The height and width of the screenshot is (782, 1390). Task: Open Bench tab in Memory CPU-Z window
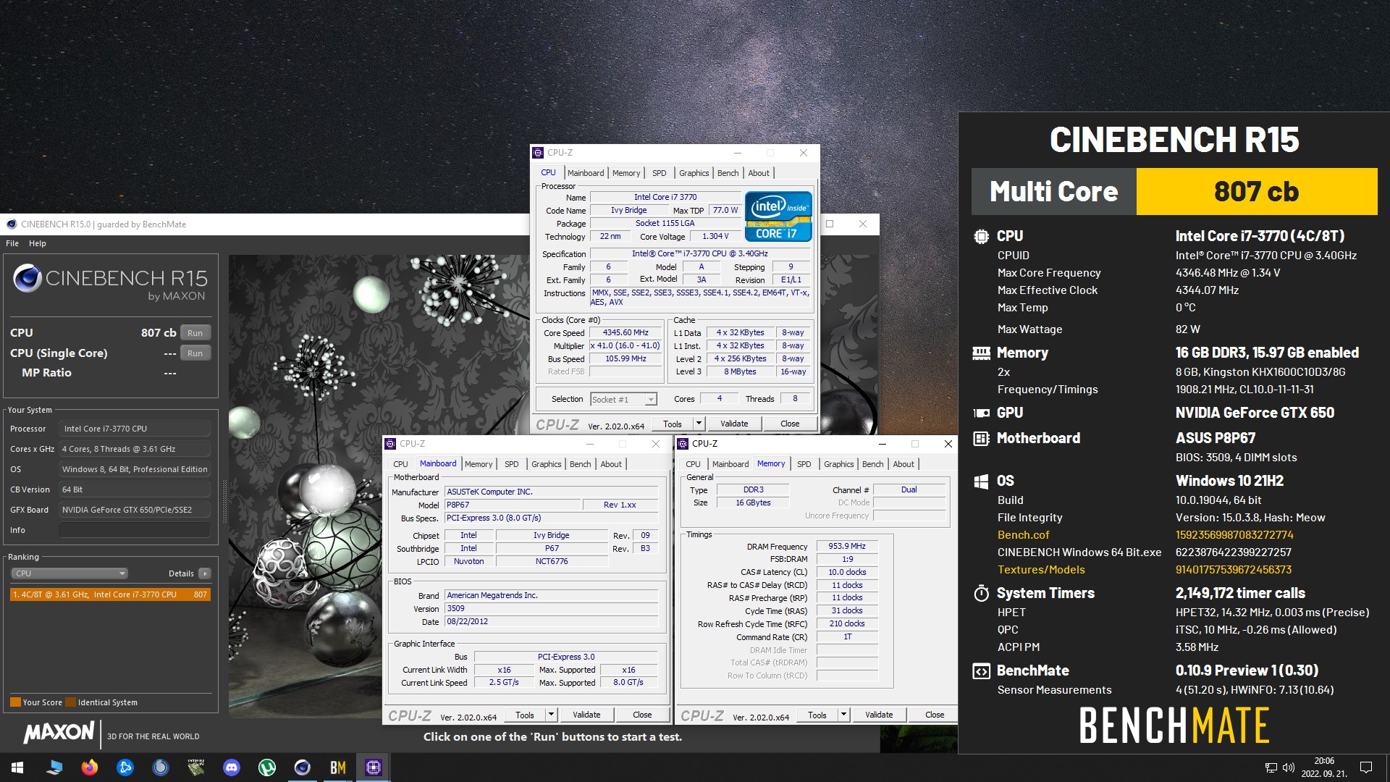pyautogui.click(x=872, y=464)
